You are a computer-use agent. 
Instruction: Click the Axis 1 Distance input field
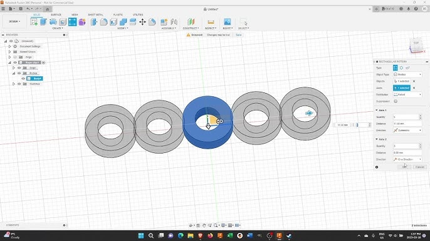[407, 124]
